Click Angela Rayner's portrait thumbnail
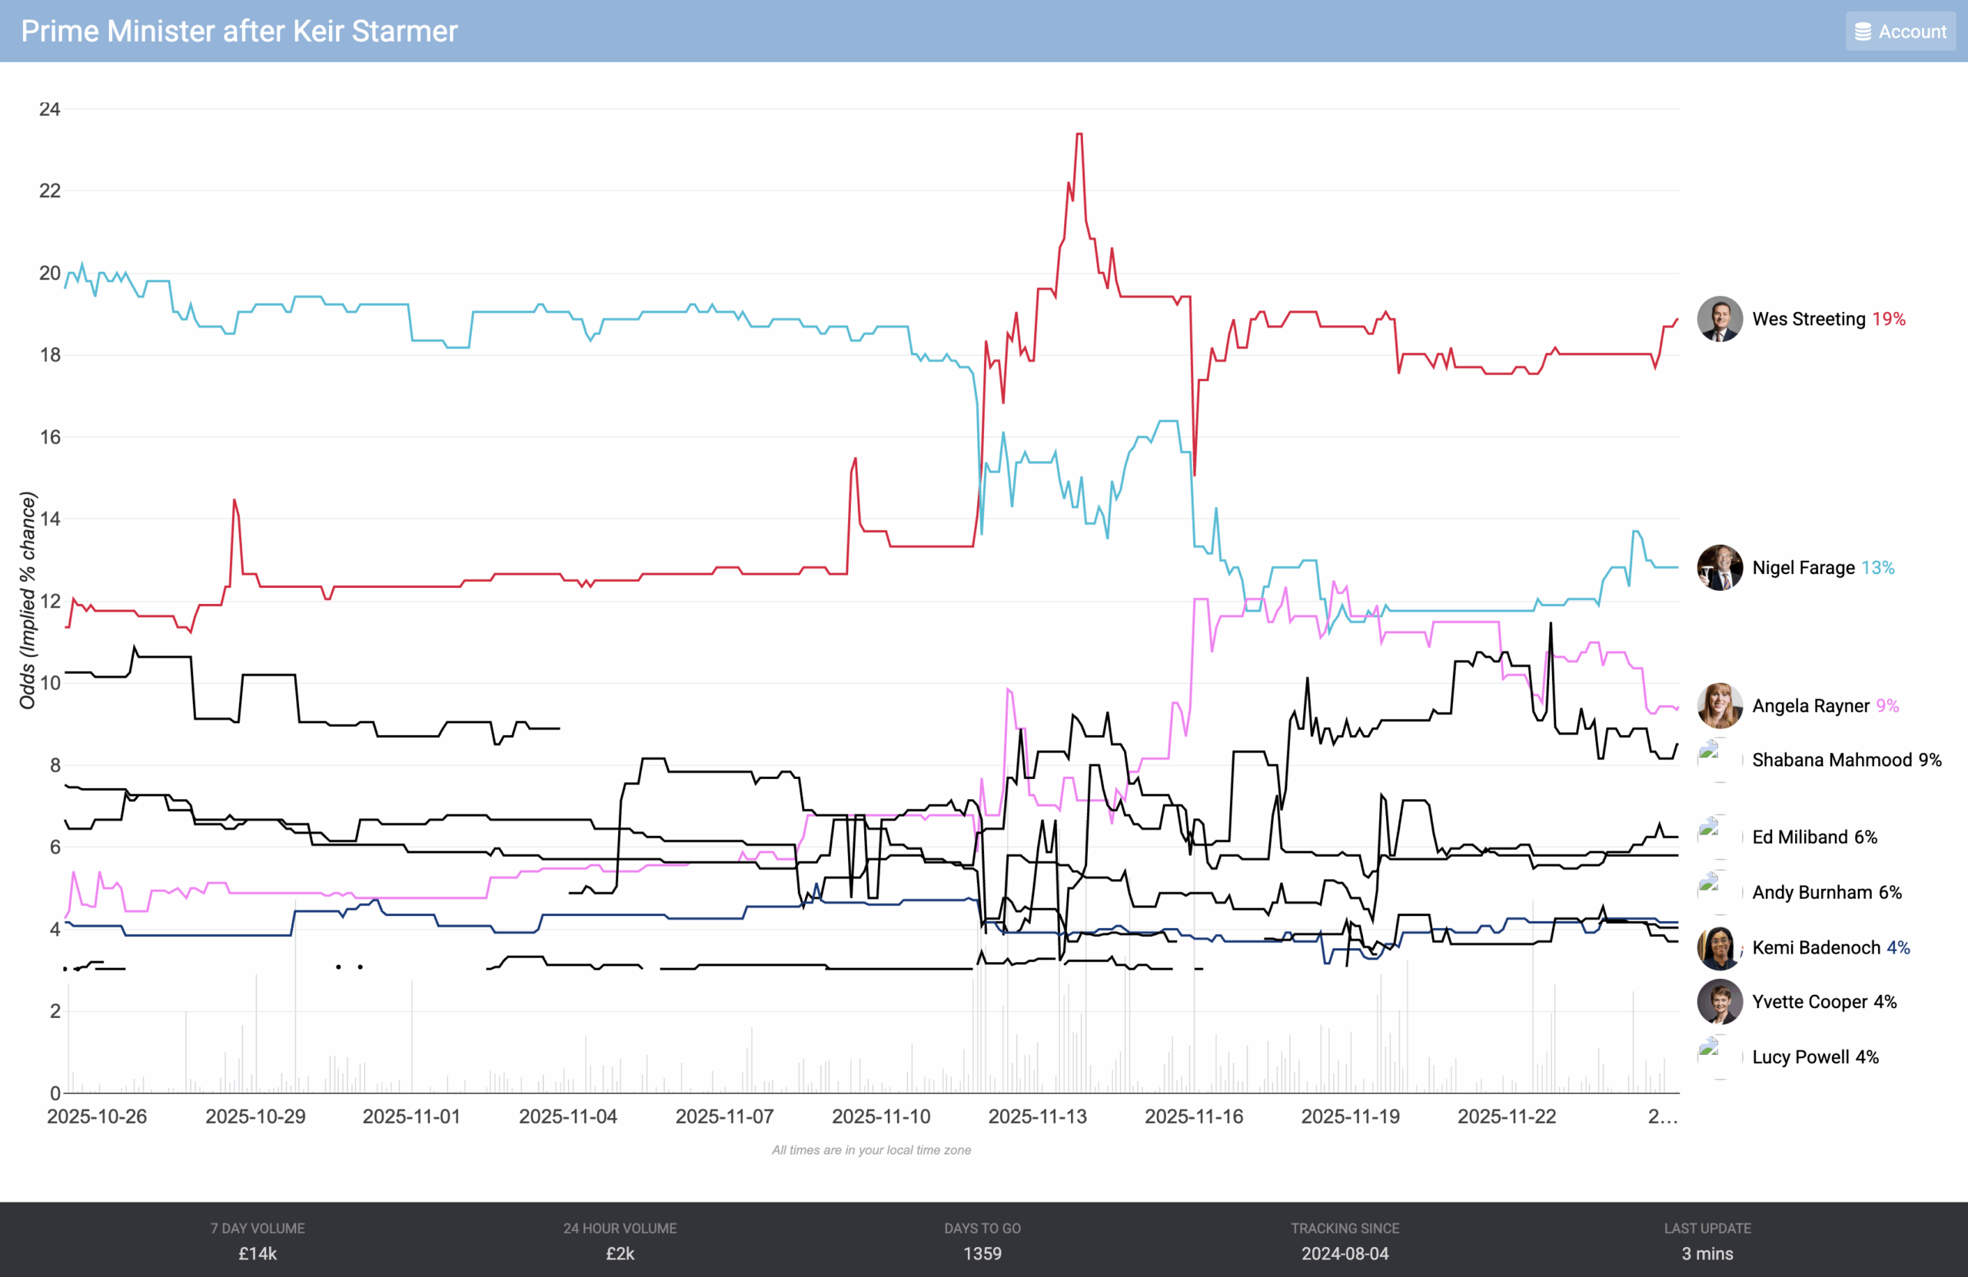Viewport: 1968px width, 1277px height. click(1719, 706)
